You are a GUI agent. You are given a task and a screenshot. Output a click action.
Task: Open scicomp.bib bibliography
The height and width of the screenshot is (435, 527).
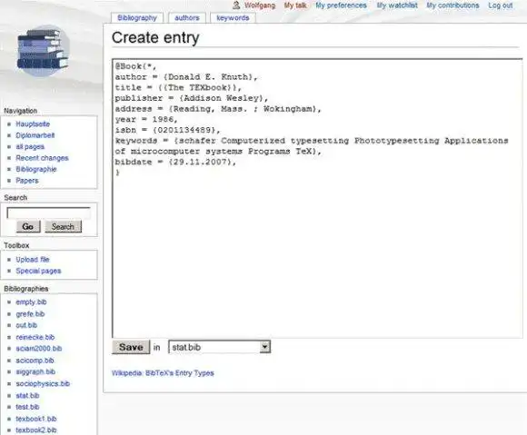(x=35, y=361)
